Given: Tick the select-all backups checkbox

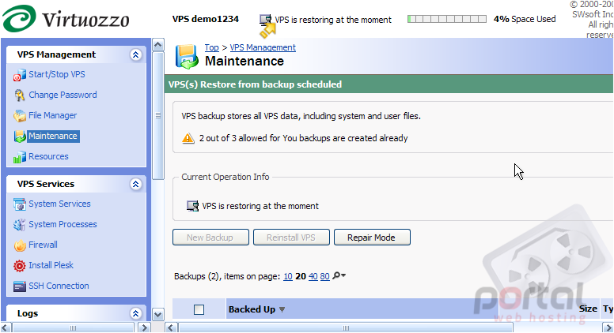Looking at the screenshot, I should tap(199, 309).
